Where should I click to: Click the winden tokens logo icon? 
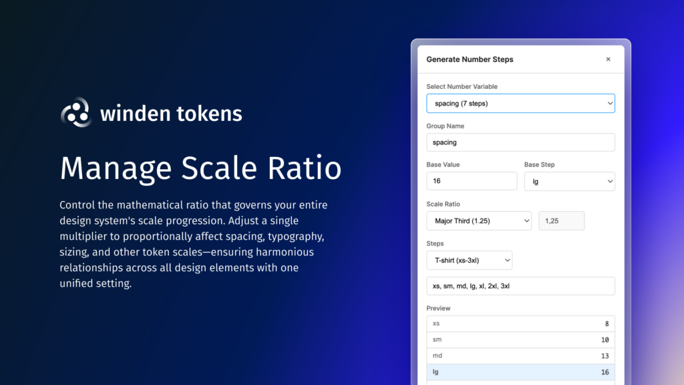pyautogui.click(x=76, y=112)
